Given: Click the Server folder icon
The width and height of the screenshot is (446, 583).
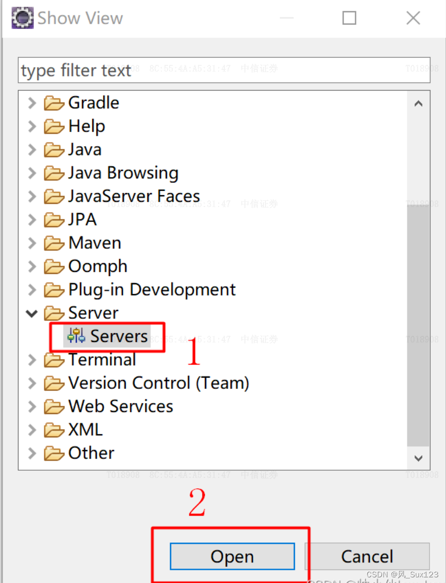Looking at the screenshot, I should 54,313.
